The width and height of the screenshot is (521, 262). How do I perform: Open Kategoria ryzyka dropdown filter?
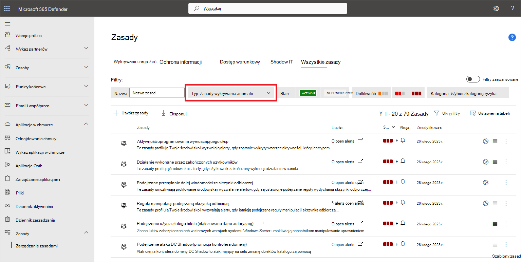(468, 93)
